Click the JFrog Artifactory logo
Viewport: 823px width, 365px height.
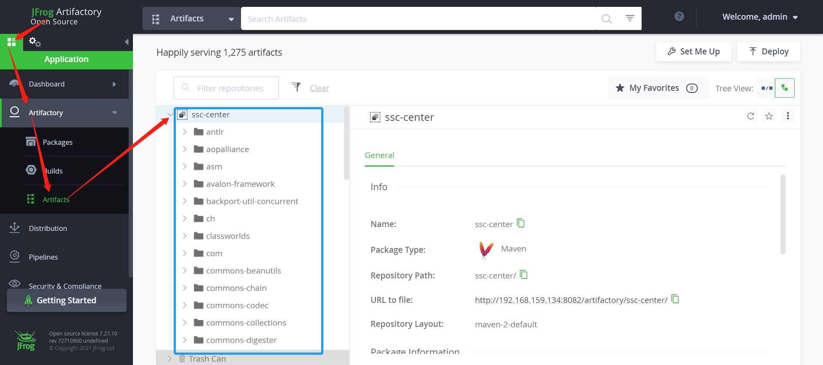click(66, 16)
